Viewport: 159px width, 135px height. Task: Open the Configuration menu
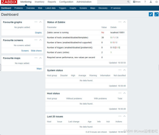click(x=66, y=2)
